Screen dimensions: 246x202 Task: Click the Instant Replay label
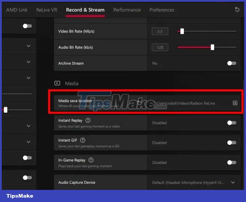[x=70, y=120]
